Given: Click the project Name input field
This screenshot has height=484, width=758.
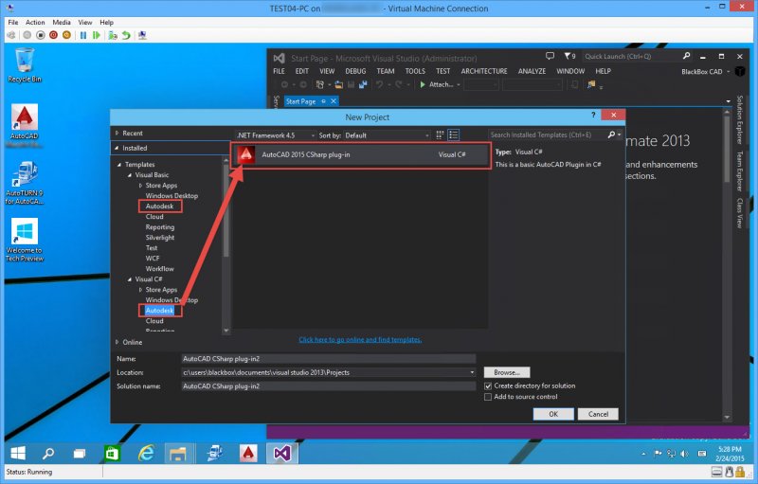Looking at the screenshot, I should tap(328, 359).
